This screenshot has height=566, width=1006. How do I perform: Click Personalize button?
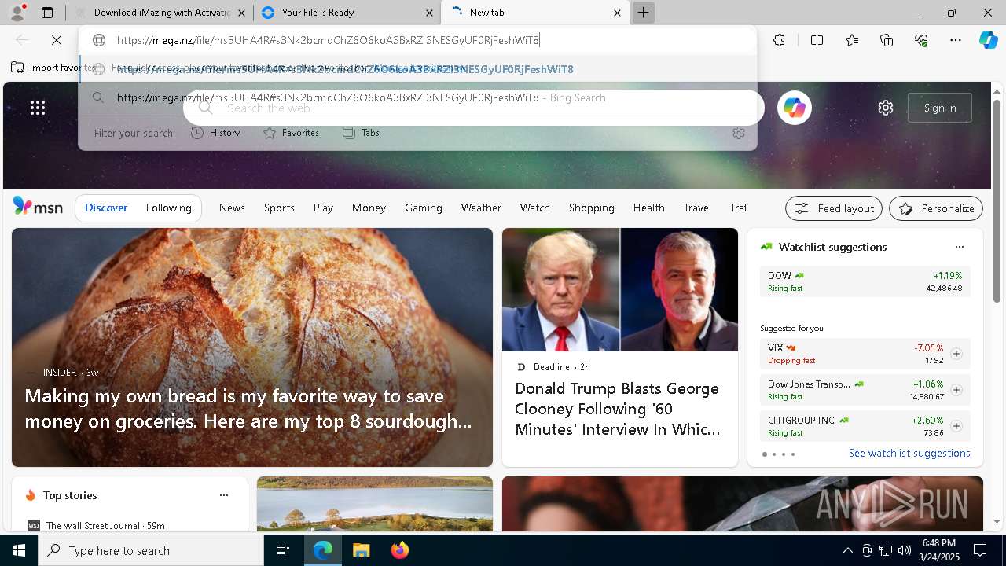pyautogui.click(x=935, y=208)
